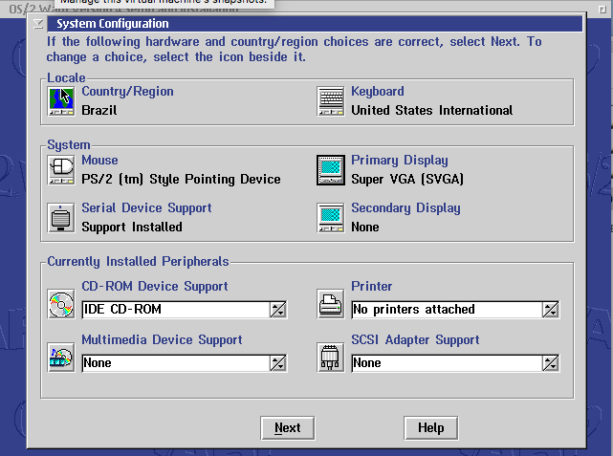
Task: Click the 'No printers attached' field
Action: tap(445, 309)
